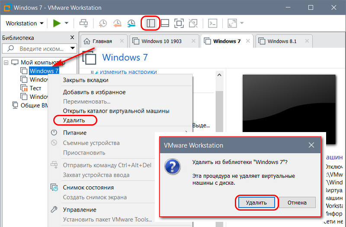Click the Revert to Snapshot icon
346x227 pixels.
[117, 23]
